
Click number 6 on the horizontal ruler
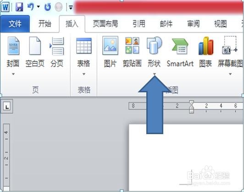coord(235,106)
